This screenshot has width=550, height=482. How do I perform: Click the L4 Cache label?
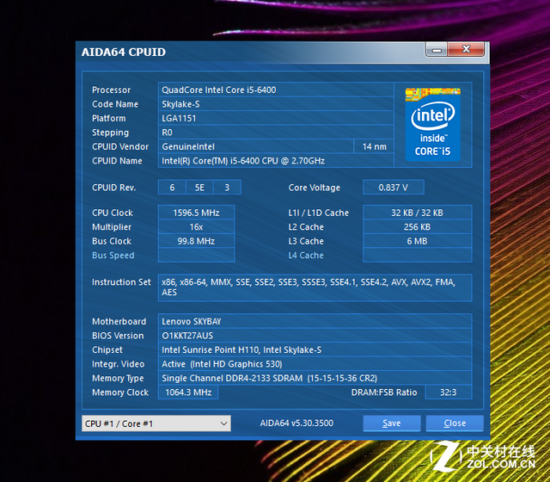click(x=306, y=256)
